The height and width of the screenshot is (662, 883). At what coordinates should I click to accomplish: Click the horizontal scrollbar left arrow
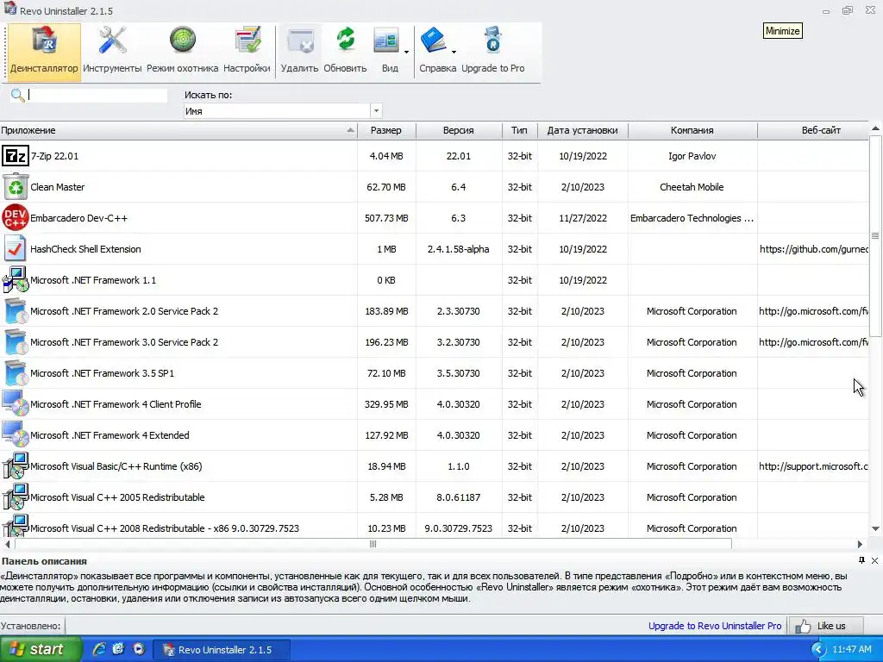click(7, 545)
